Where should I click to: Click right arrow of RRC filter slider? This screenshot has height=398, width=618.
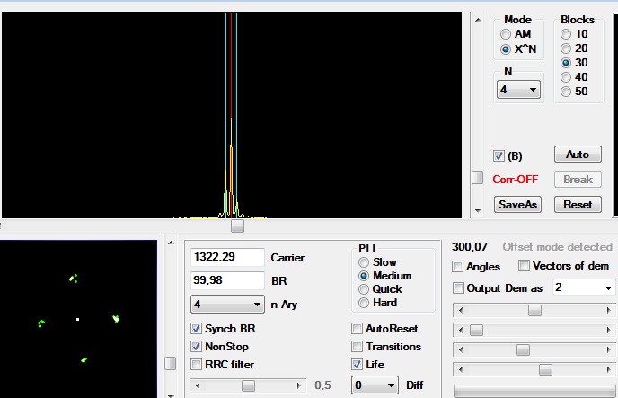(299, 385)
